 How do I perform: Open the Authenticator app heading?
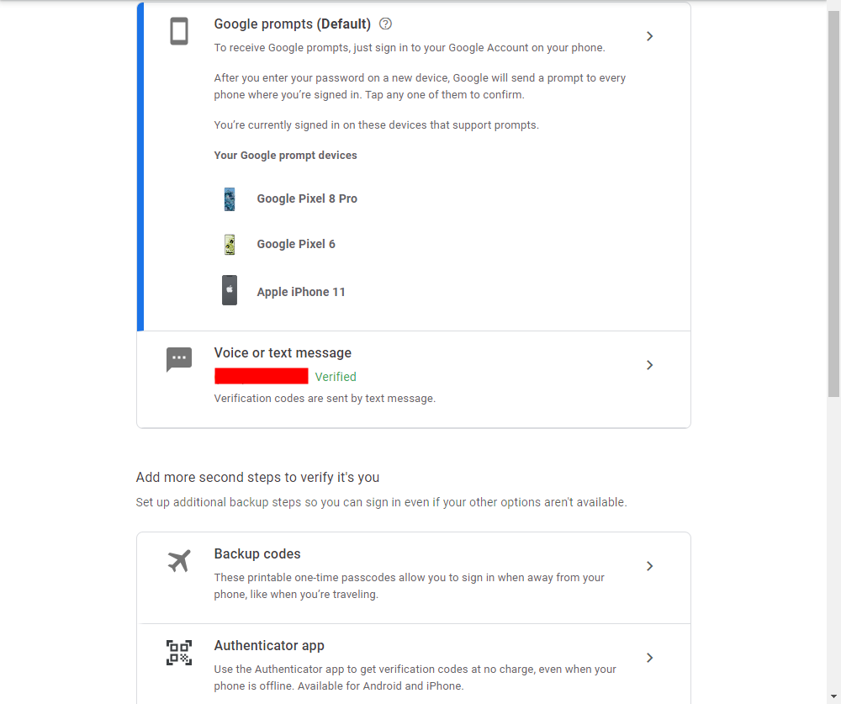click(x=269, y=646)
